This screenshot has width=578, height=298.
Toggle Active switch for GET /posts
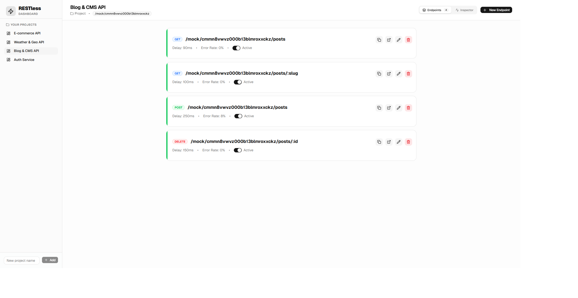pyautogui.click(x=236, y=48)
